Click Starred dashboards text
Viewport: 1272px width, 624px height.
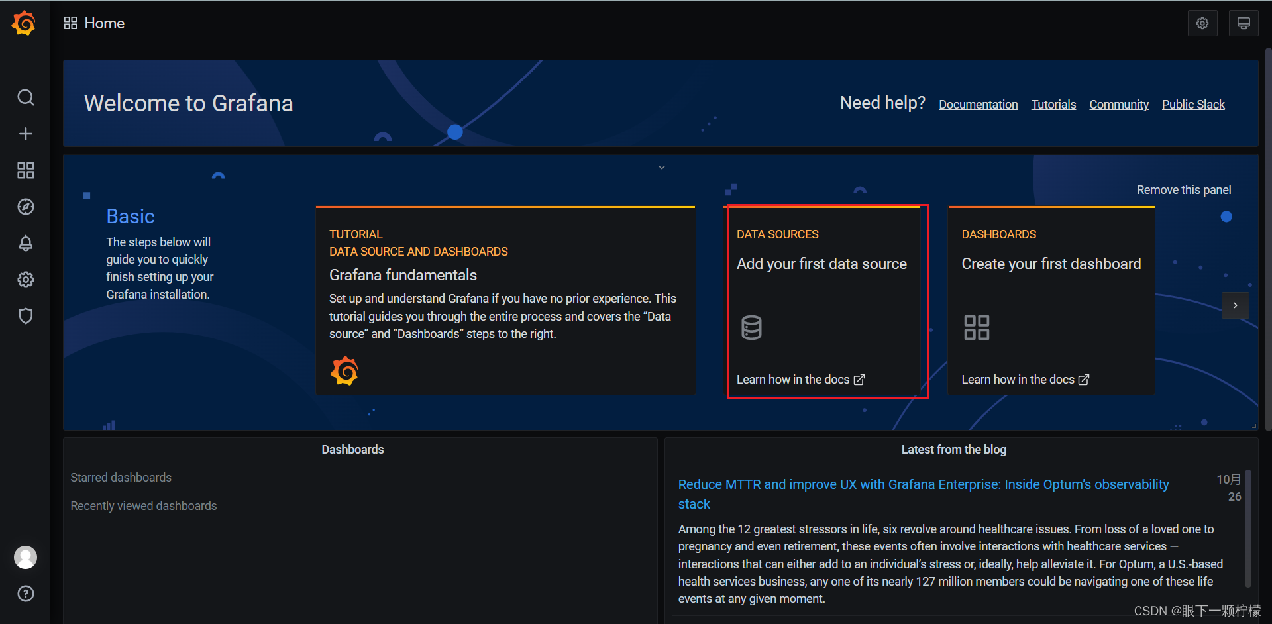[121, 478]
